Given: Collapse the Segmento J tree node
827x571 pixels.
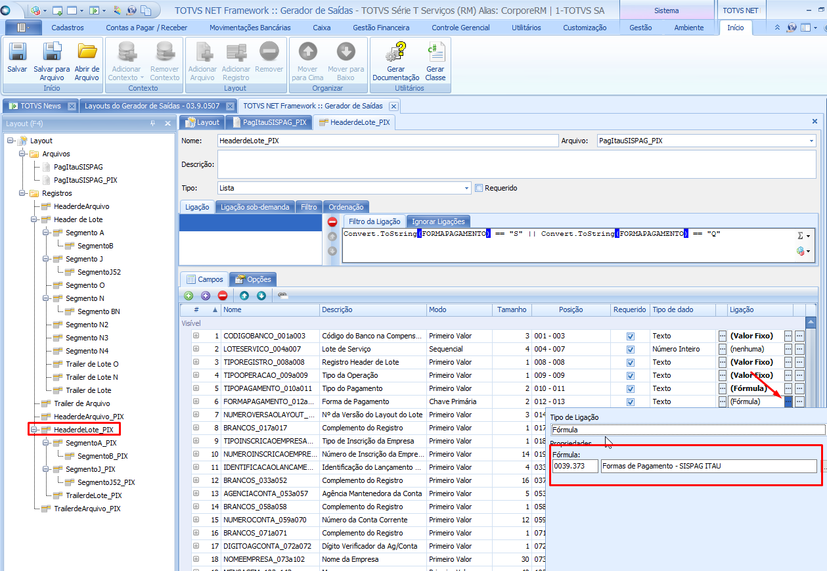Looking at the screenshot, I should 45,259.
